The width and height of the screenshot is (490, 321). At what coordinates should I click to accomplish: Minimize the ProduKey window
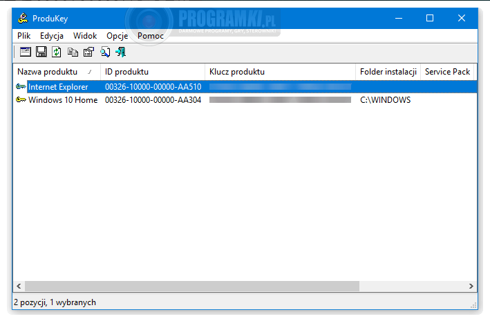(399, 18)
